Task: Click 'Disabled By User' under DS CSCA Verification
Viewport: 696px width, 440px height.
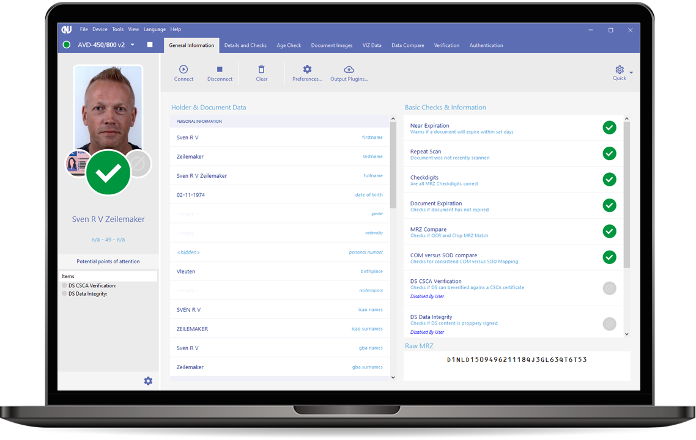Action: pos(427,296)
